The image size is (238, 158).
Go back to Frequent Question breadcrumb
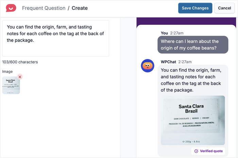tap(44, 8)
